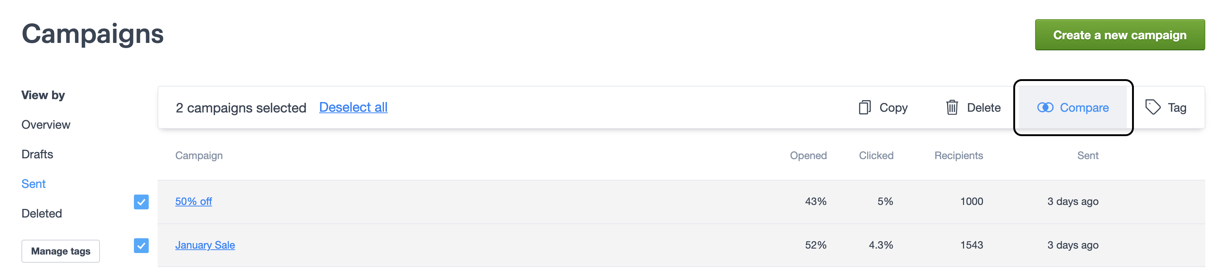Sort by the Opened column header

click(808, 155)
